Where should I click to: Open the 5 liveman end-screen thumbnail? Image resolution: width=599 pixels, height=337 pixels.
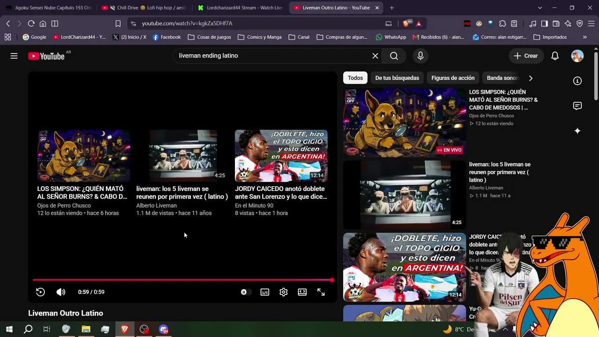(x=183, y=156)
